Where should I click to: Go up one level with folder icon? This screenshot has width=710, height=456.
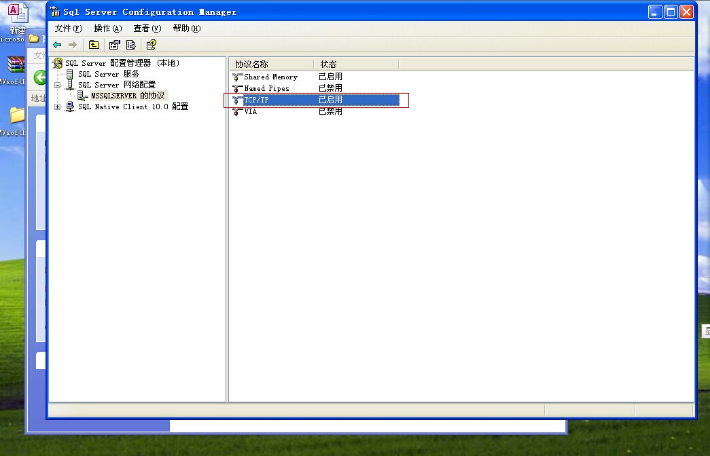94,44
